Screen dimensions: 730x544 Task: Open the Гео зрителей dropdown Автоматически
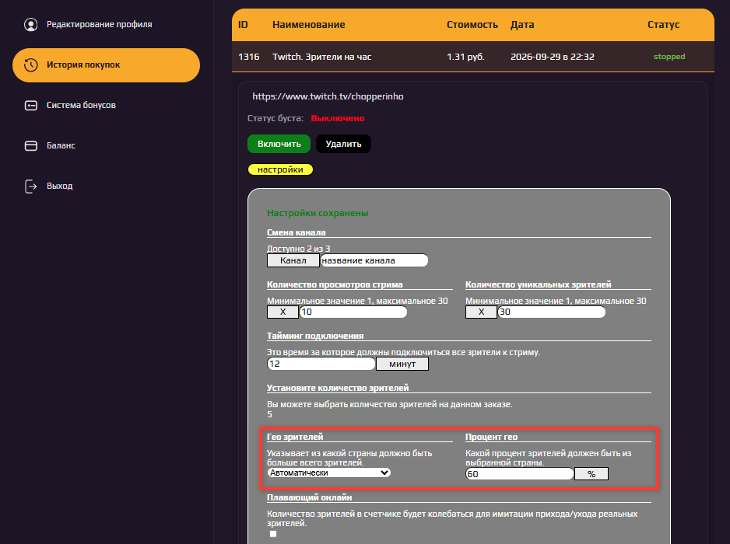click(x=328, y=473)
